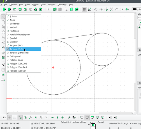Toggle grid display in toolbar
This screenshot has height=129, width=141.
point(84,9)
